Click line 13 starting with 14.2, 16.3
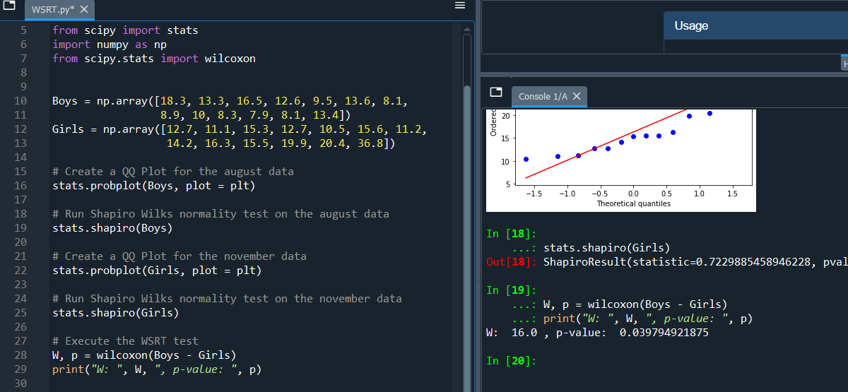 pos(281,143)
